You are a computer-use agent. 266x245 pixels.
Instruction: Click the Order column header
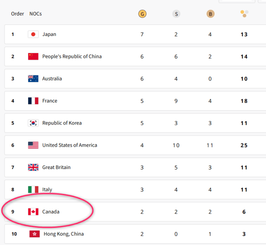18,14
